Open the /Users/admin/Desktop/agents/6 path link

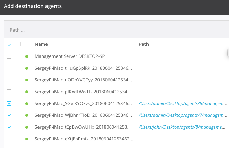coord(183,103)
